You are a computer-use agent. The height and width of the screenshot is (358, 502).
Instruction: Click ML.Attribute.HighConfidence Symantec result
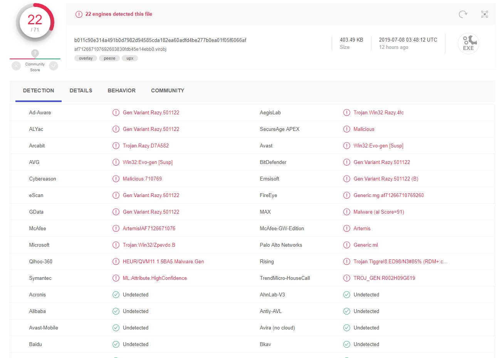tap(154, 278)
